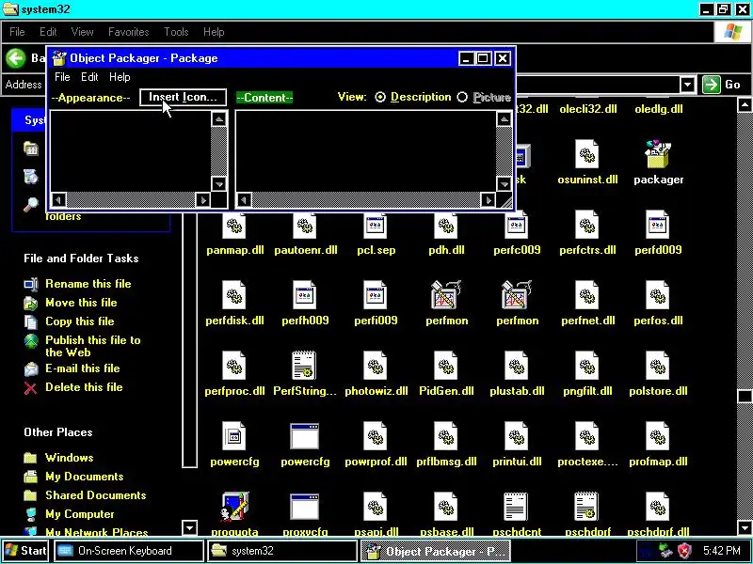Viewport: 753px width, 564px height.
Task: Select the perfdisk.dll file icon
Action: (234, 295)
